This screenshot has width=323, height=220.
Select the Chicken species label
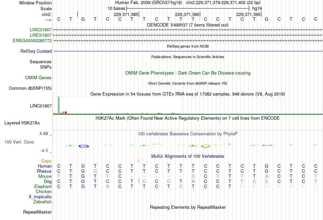point(44,192)
